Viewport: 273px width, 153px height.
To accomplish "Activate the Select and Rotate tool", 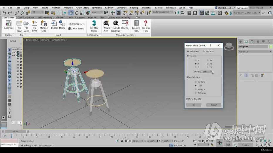I will [77, 13].
